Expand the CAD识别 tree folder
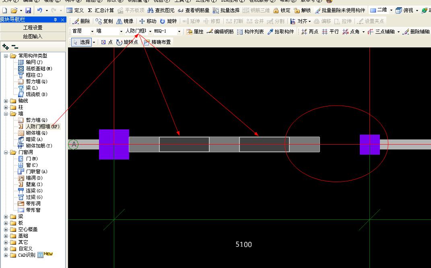Viewport: 431px width, 268px height. [x=6, y=256]
